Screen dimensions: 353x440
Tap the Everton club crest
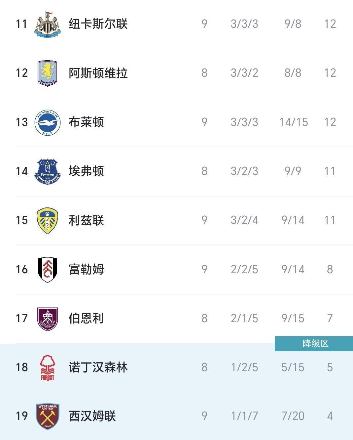coord(47,171)
